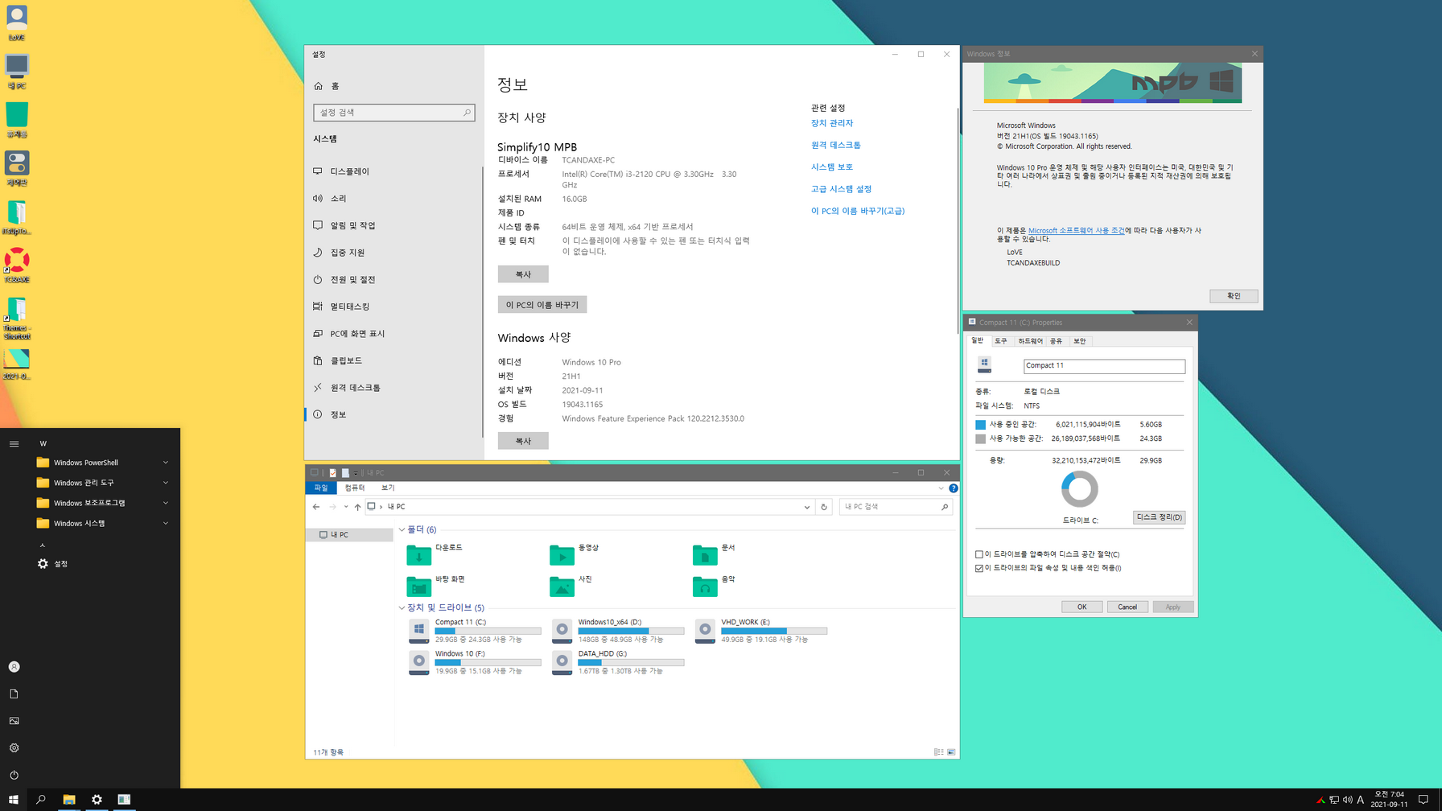Open Microsoft 소프트웨어 사용 조건 link
1442x811 pixels.
1077,230
